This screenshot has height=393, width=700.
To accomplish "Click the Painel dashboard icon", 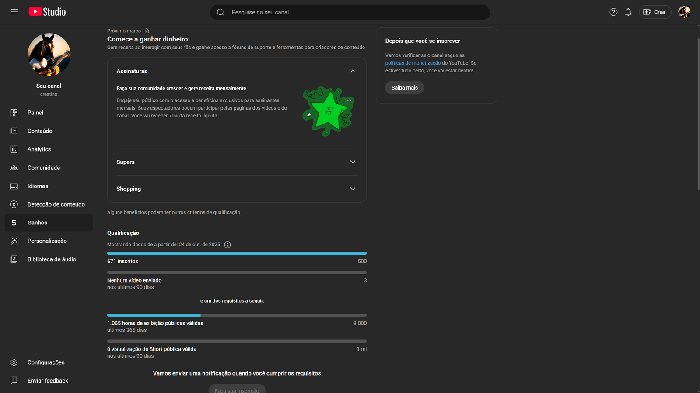I will pos(14,113).
